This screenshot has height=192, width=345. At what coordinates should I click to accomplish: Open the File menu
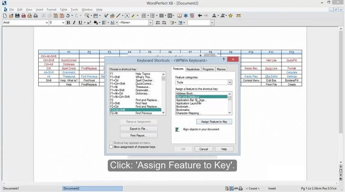click(11, 10)
